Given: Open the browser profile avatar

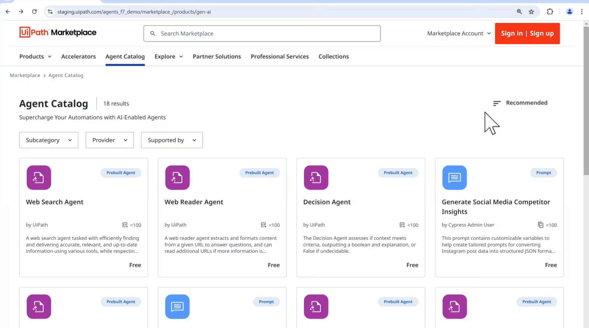Looking at the screenshot, I should pos(570,12).
